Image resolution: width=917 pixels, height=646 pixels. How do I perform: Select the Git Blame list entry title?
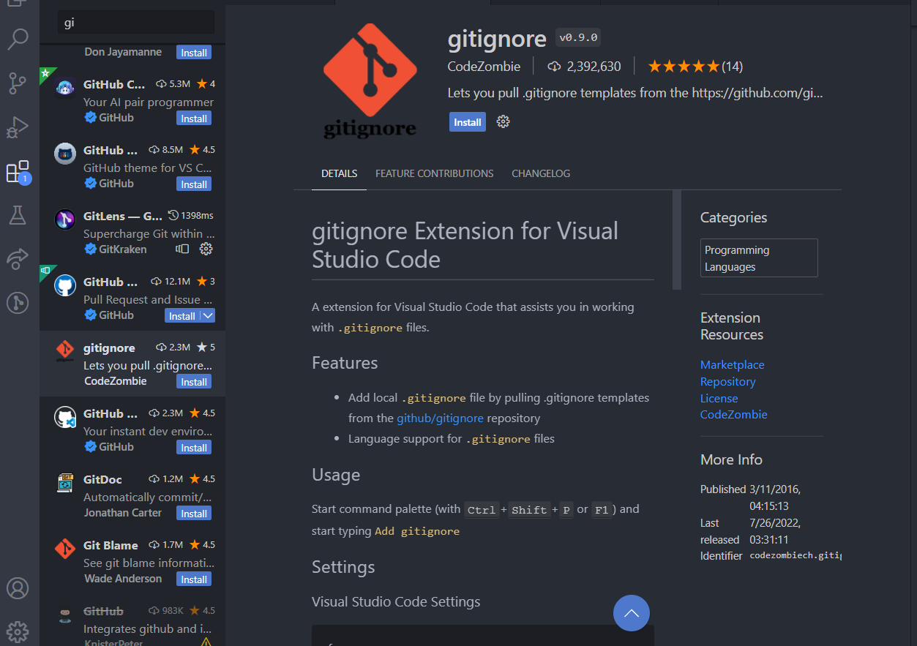pyautogui.click(x=111, y=545)
